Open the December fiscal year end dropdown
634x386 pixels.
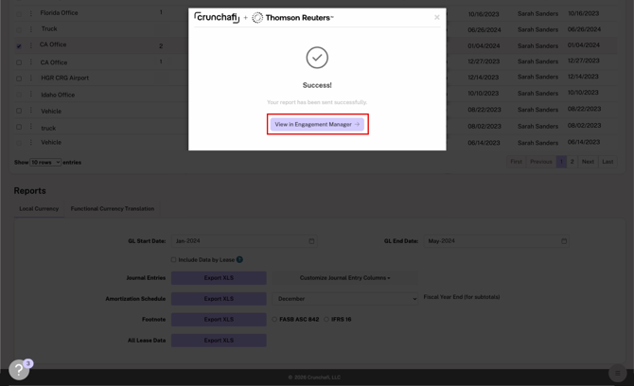coord(344,299)
